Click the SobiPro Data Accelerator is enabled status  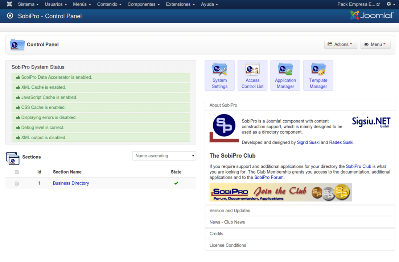[x=101, y=77]
